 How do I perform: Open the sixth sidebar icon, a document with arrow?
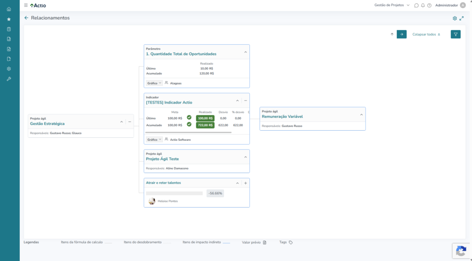point(9,59)
